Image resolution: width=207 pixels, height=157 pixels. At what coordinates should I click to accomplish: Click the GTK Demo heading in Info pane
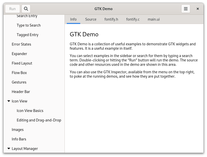[x=84, y=34]
